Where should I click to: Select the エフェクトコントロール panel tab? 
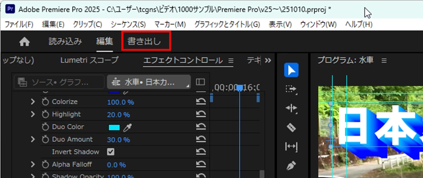183,60
